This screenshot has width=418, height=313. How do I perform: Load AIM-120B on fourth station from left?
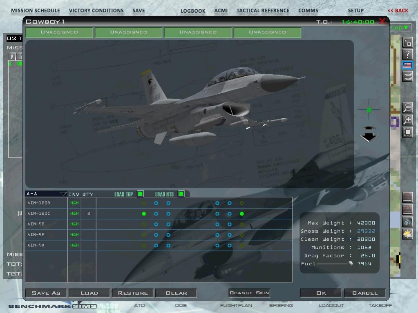point(217,203)
